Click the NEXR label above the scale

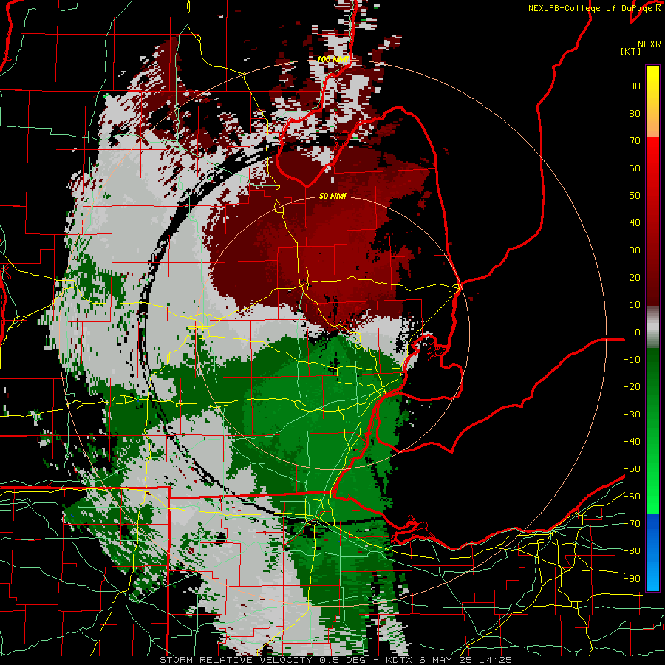pyautogui.click(x=649, y=44)
